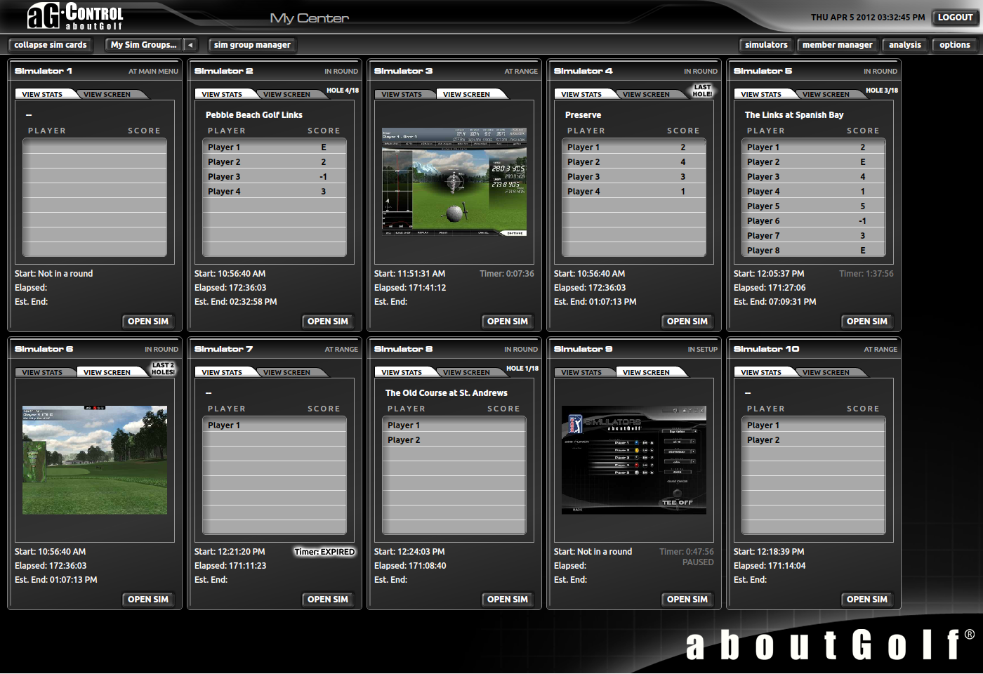Click the PAUSED timer label on Simulator 9

click(698, 562)
